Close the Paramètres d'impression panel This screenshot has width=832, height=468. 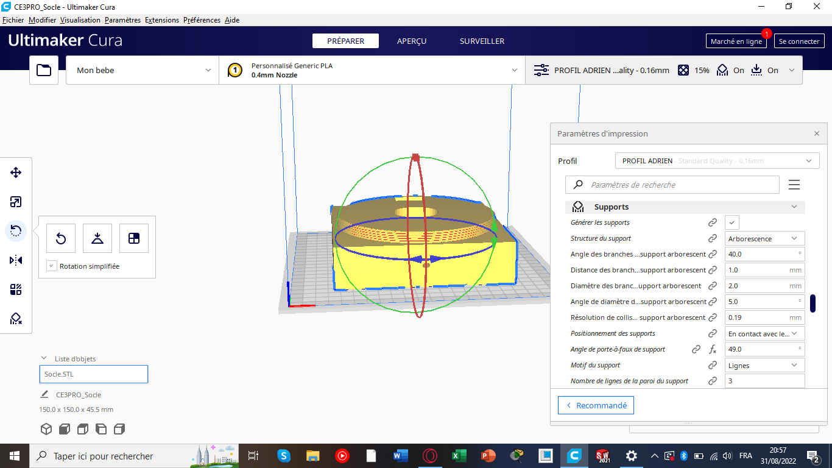pos(817,133)
